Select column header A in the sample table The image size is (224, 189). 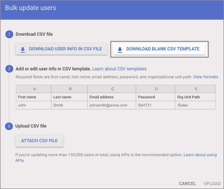pyautogui.click(x=34, y=89)
